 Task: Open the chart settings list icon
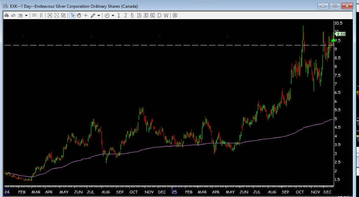[x=20, y=15]
